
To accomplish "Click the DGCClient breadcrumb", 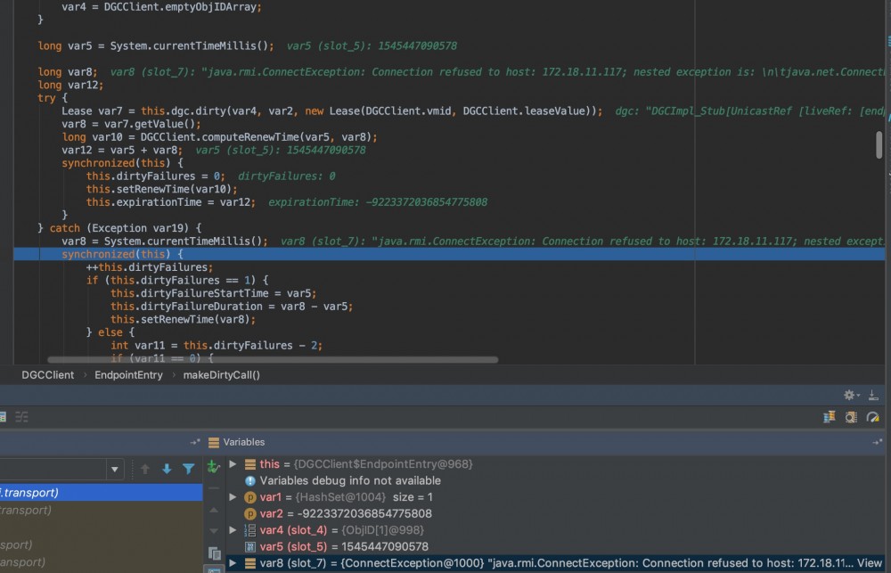I will [47, 374].
